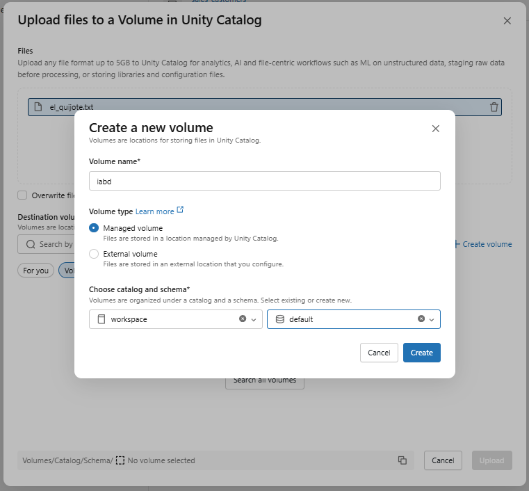Image resolution: width=529 pixels, height=491 pixels.
Task: Click the Create volume link
Action: pos(483,244)
